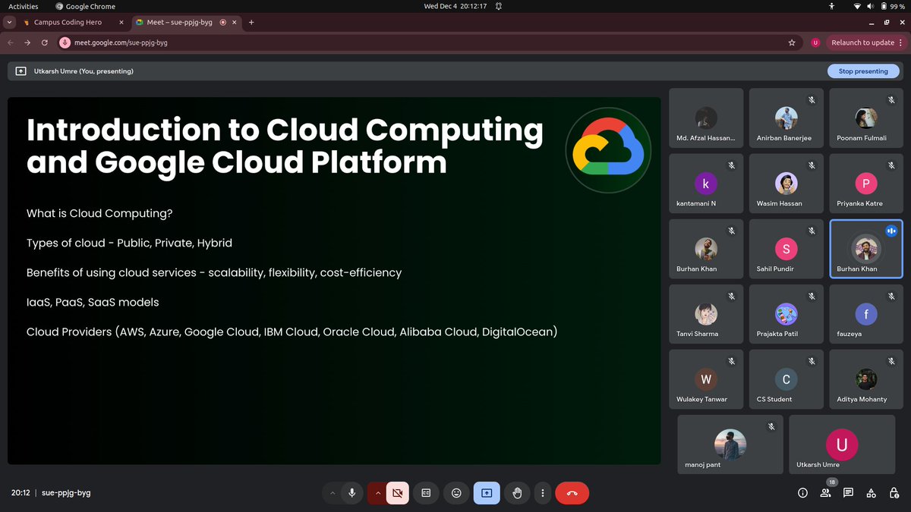Click muted mic icon on manoj pant tile

click(771, 426)
